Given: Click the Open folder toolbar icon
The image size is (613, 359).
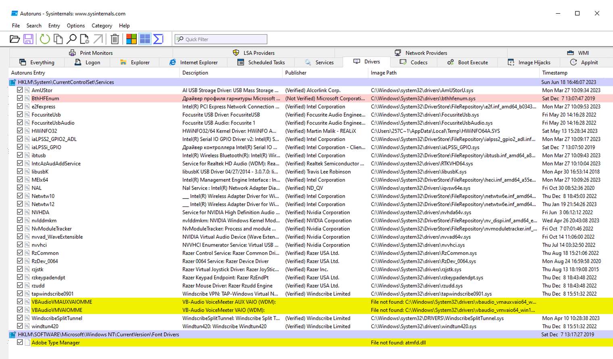Looking at the screenshot, I should [15, 39].
